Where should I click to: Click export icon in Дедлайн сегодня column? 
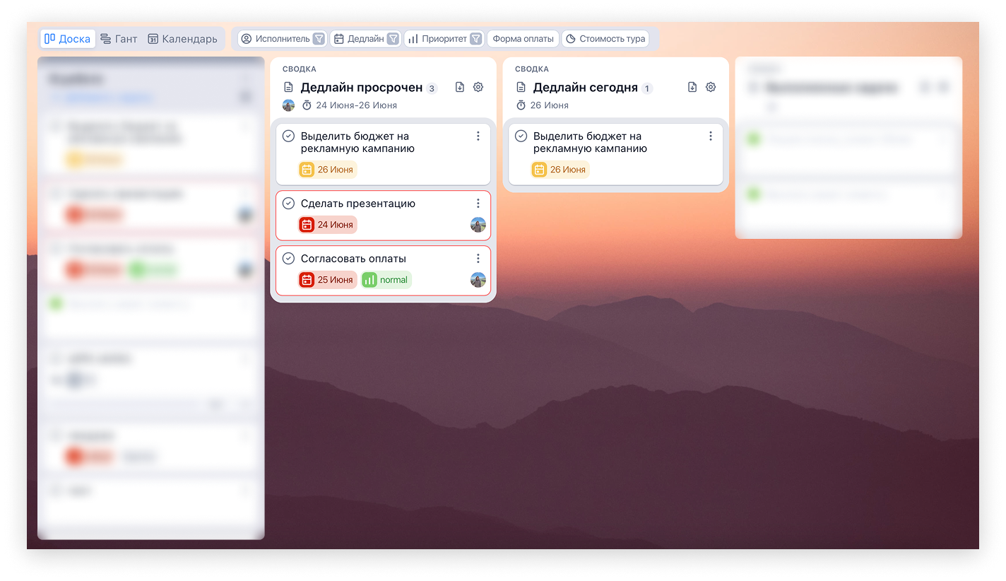(692, 87)
